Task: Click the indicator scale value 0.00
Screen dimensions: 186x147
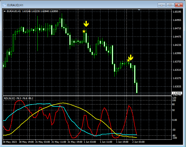Action: tap(175, 120)
